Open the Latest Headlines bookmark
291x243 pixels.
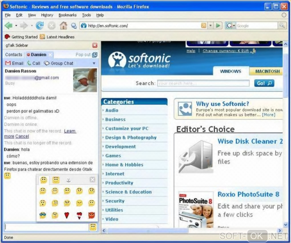(x=57, y=37)
